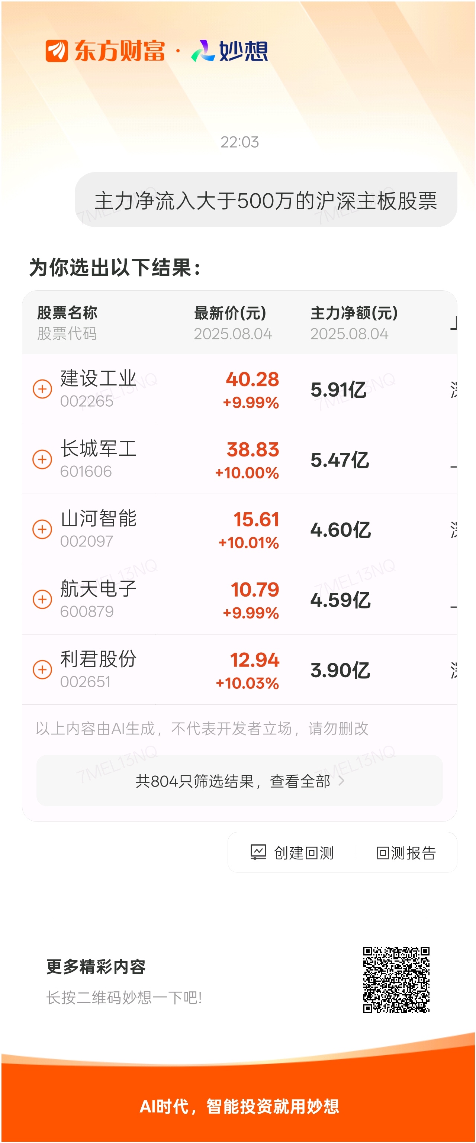The height and width of the screenshot is (1143, 476).
Task: Open 利君股份 main net amount 3.90亿
Action: tap(340, 671)
